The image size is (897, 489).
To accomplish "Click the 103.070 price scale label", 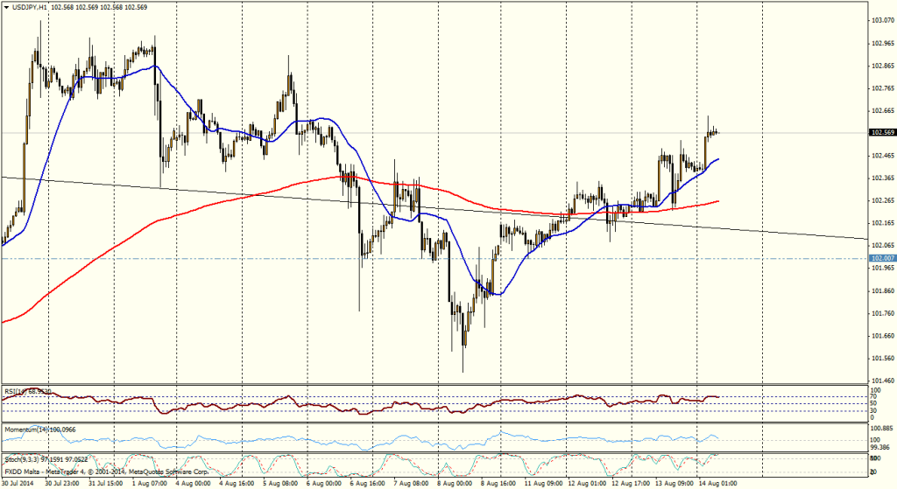I will tap(880, 20).
